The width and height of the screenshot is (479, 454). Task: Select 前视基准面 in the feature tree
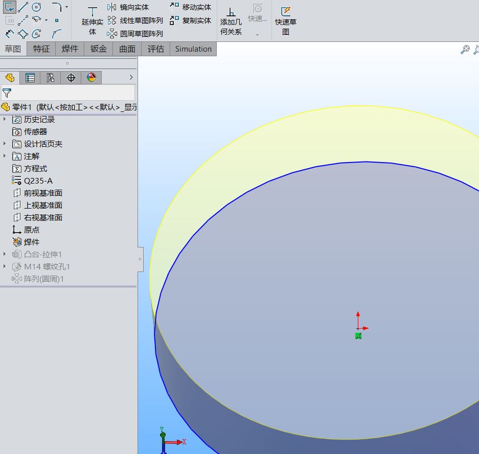tap(43, 193)
